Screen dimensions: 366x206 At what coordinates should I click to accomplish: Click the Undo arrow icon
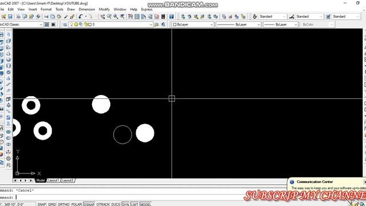click(x=81, y=17)
